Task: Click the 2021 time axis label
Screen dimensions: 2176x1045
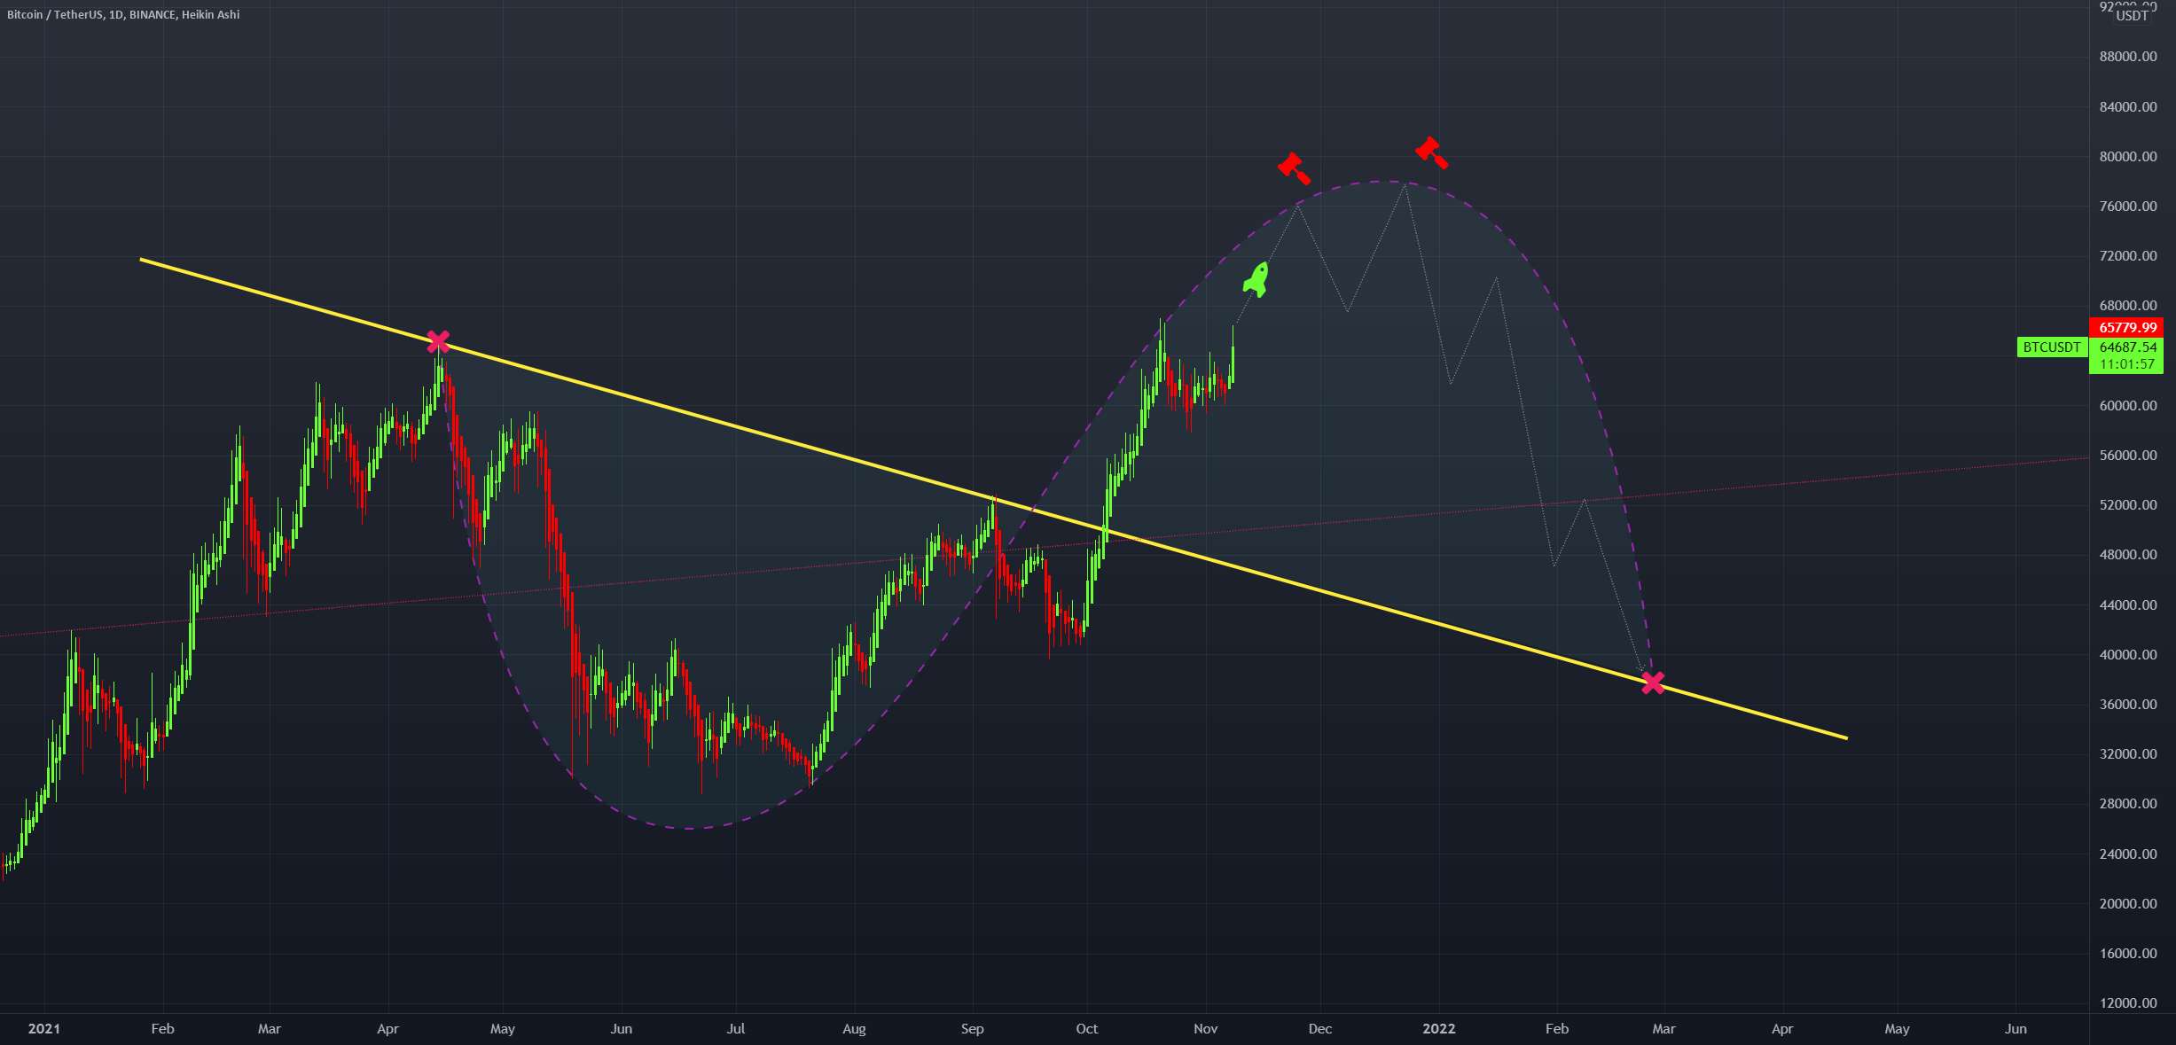Action: [44, 1028]
